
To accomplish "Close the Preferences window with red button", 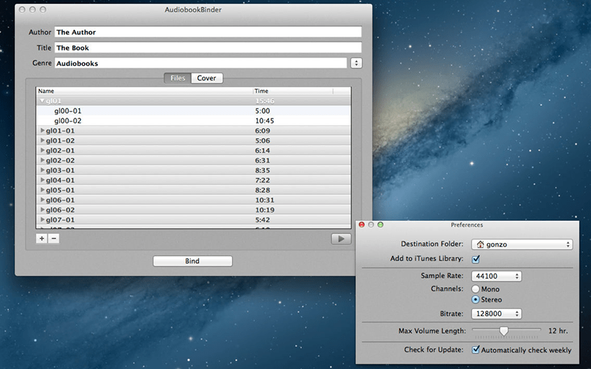I will (x=361, y=225).
